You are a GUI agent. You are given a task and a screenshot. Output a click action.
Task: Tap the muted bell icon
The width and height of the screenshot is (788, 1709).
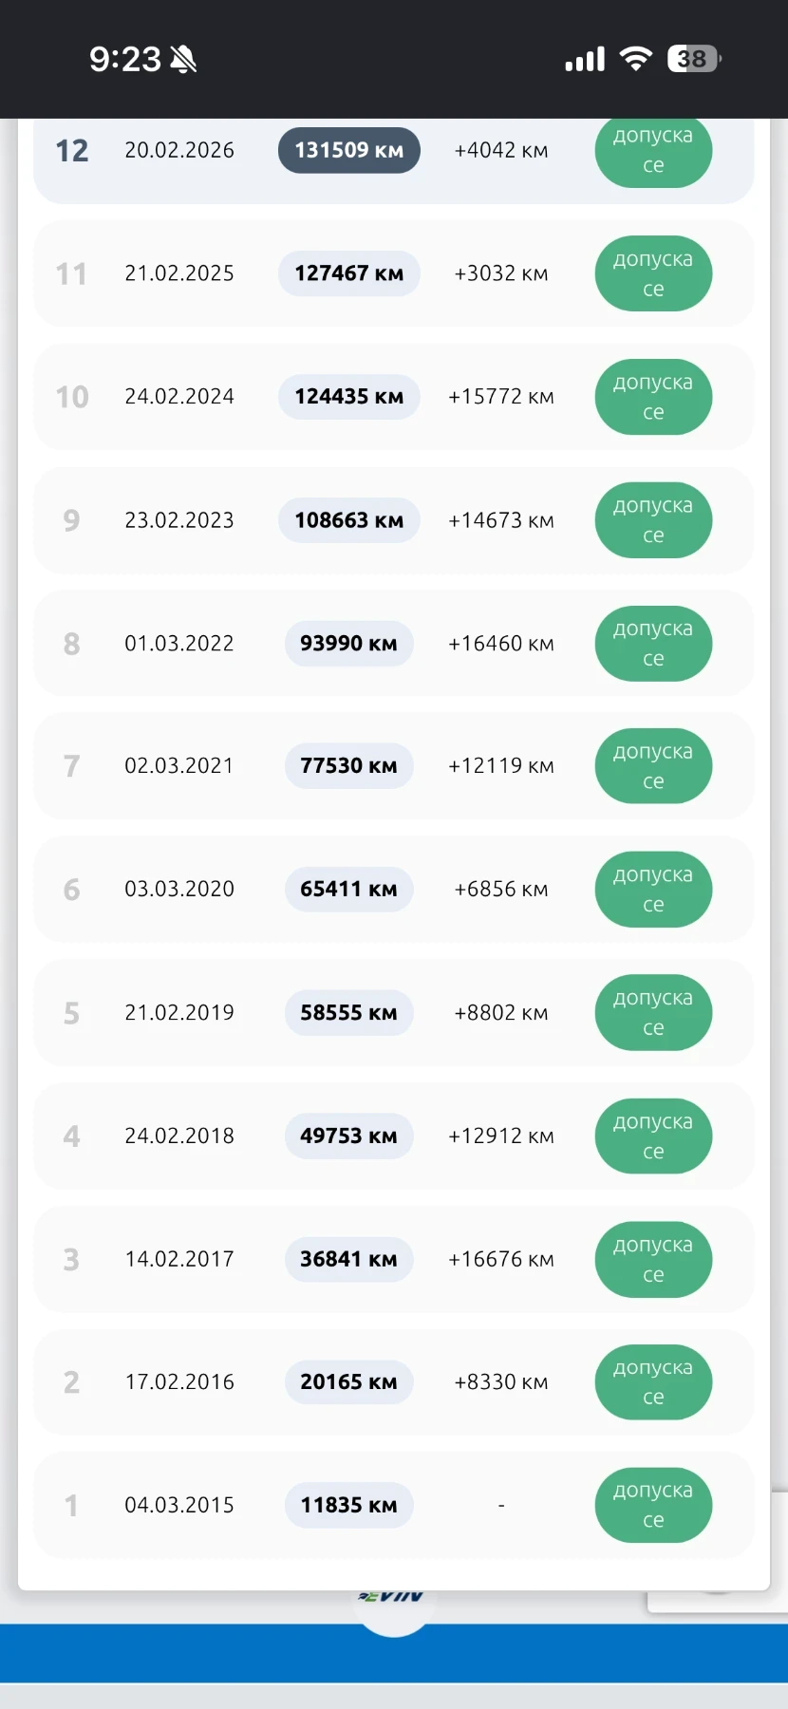pyautogui.click(x=183, y=60)
